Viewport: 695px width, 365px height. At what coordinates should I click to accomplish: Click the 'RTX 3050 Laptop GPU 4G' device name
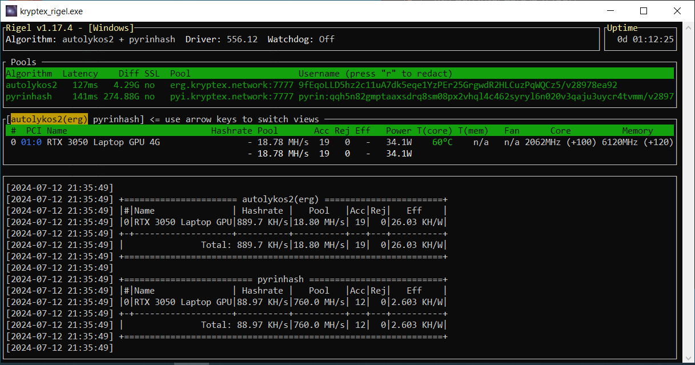[x=103, y=142]
